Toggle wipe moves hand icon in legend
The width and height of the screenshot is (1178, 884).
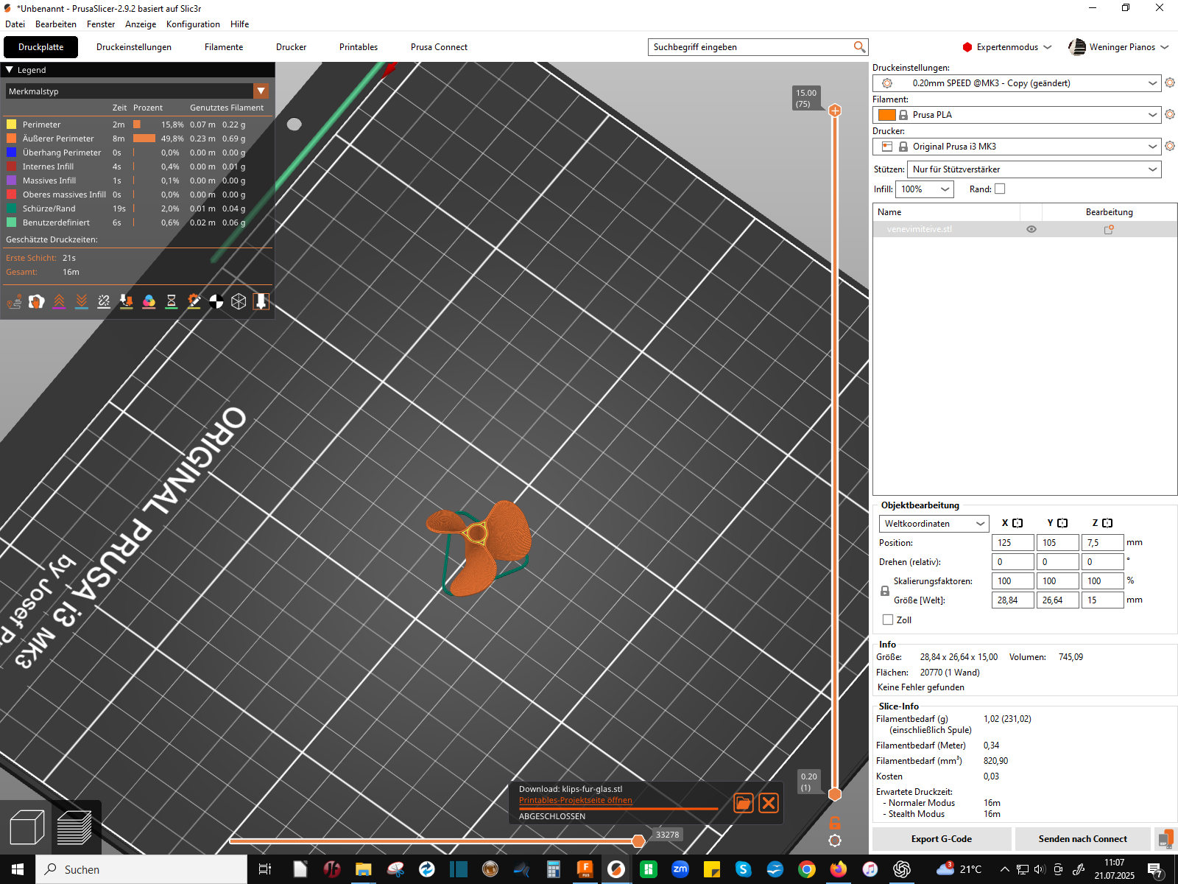36,301
